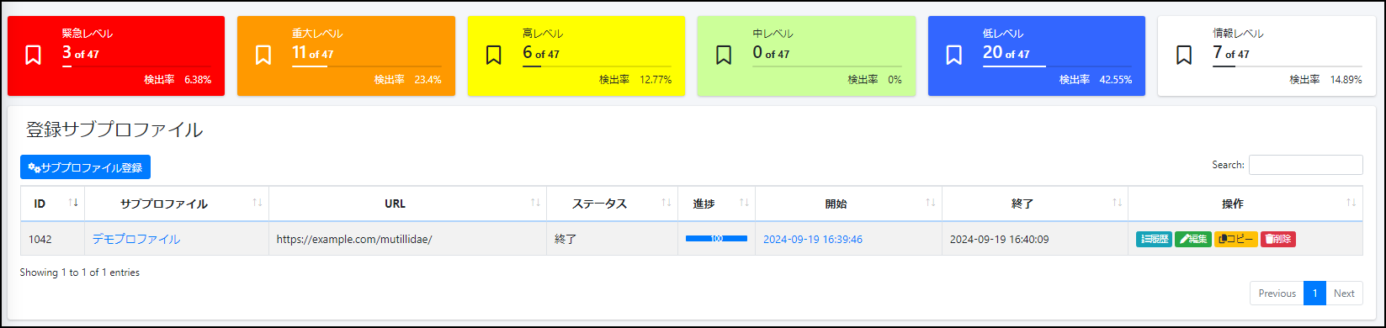Go to the Next page
Screen dimensions: 1386x328
pyautogui.click(x=1344, y=294)
